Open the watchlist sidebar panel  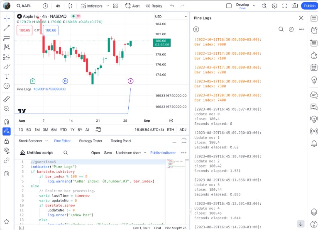click(x=314, y=18)
